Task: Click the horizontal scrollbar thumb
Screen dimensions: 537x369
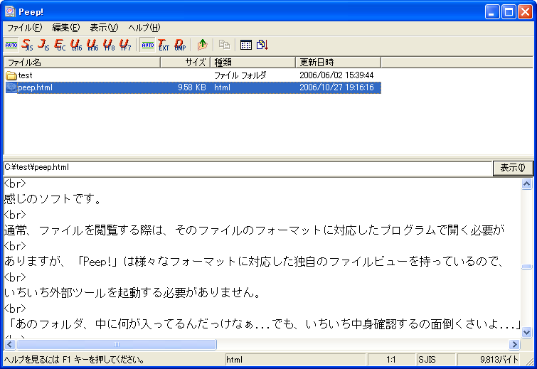Action: click(117, 344)
